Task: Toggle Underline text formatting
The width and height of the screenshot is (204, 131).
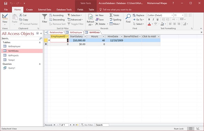Action: click(x=157, y=19)
